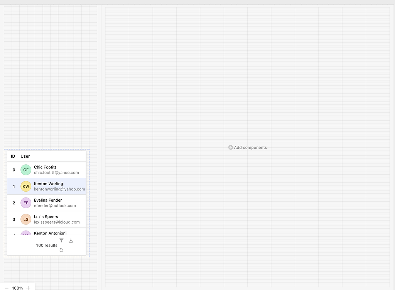This screenshot has height=290, width=395.
Task: Click Lexis Speers' LS avatar
Action: (25, 219)
